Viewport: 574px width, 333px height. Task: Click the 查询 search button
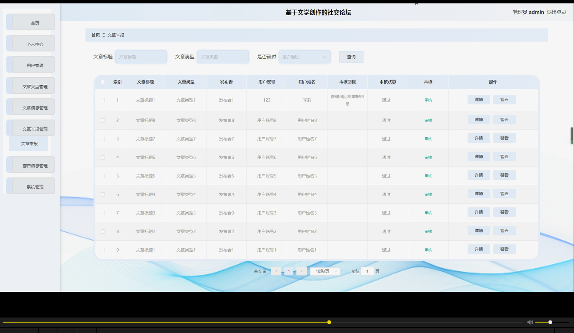(x=351, y=56)
